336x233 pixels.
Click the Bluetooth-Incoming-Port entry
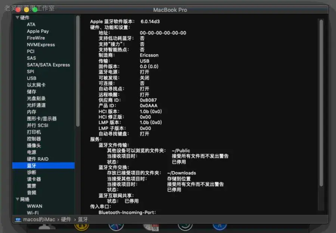[x=127, y=212]
